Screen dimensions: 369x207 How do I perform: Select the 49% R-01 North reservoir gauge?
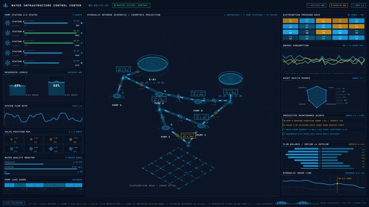[x=17, y=86]
